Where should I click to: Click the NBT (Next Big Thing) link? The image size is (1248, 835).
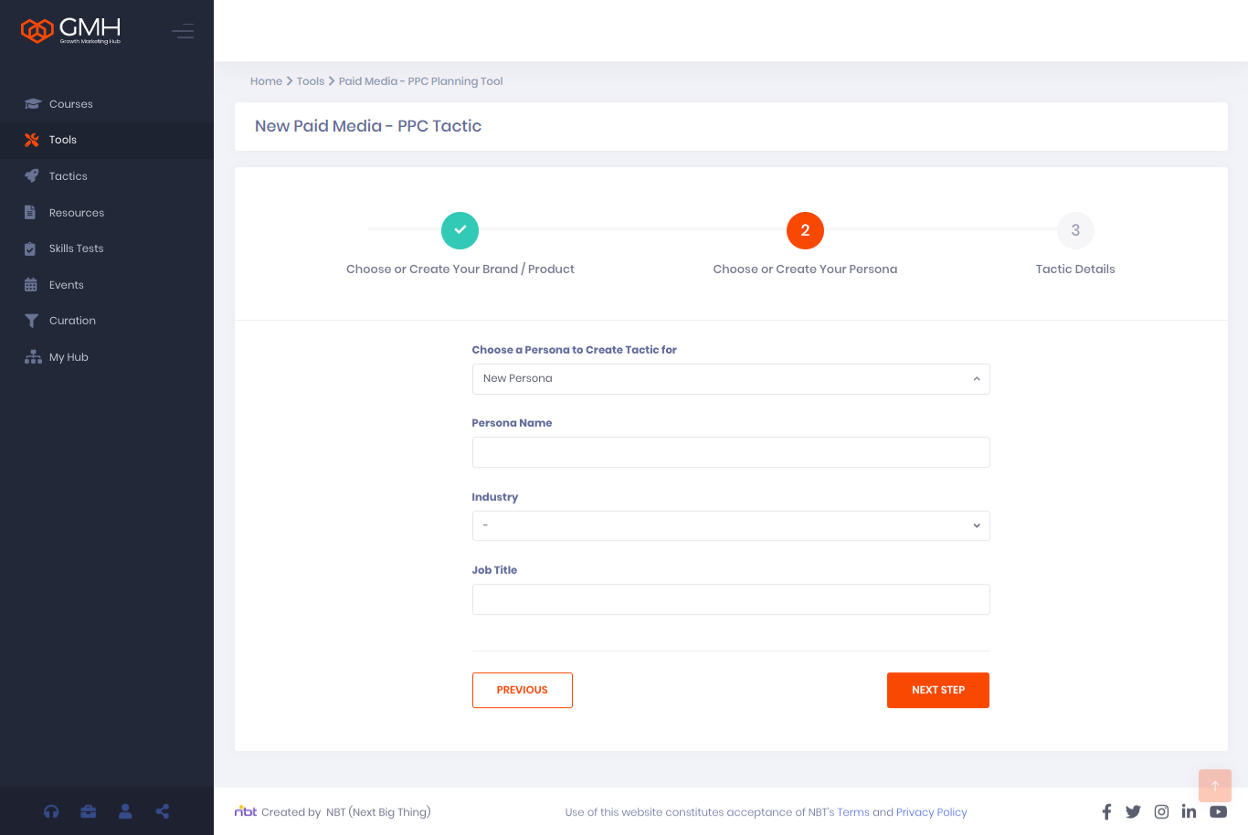click(x=378, y=812)
